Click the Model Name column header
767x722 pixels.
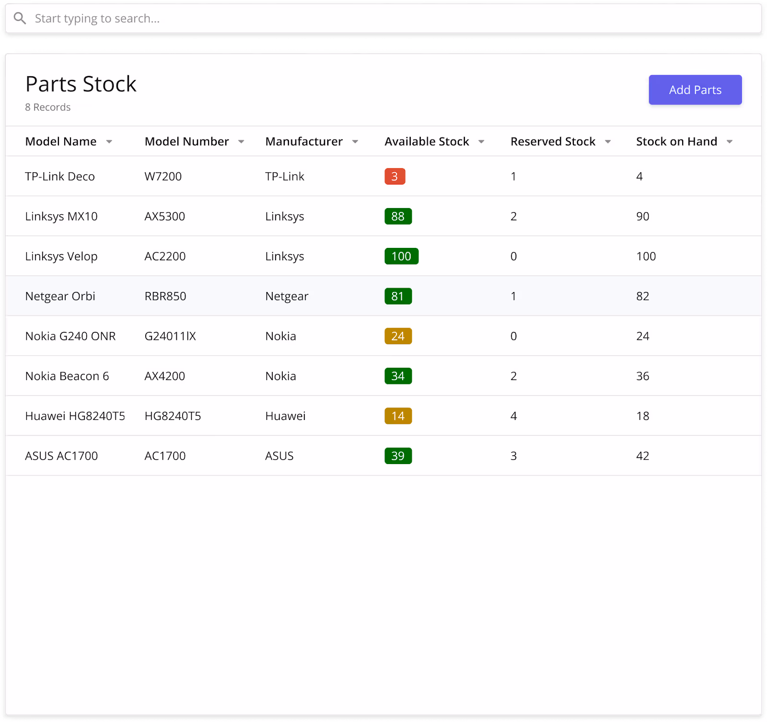tap(61, 141)
